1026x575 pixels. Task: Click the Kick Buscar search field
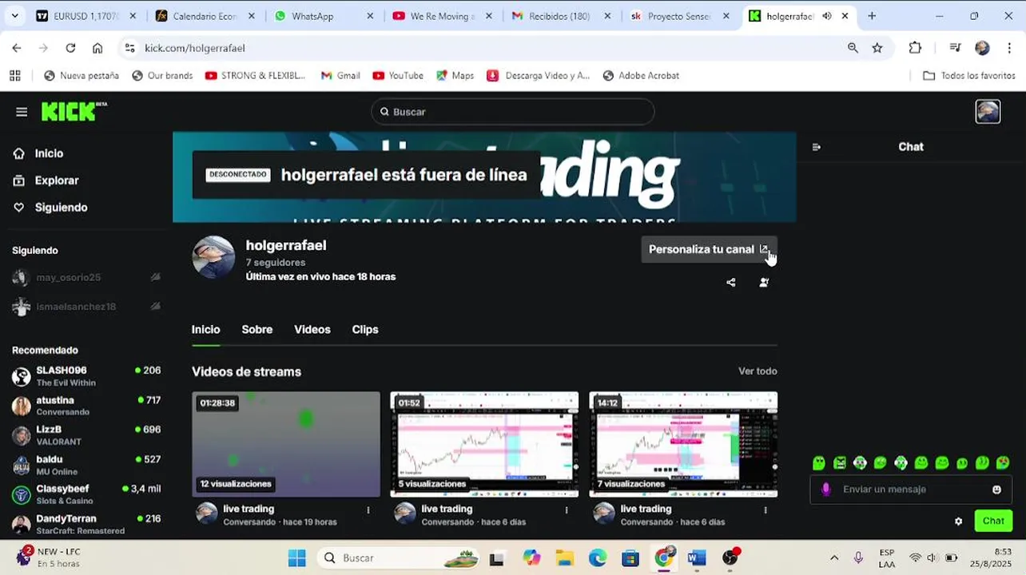tap(513, 112)
